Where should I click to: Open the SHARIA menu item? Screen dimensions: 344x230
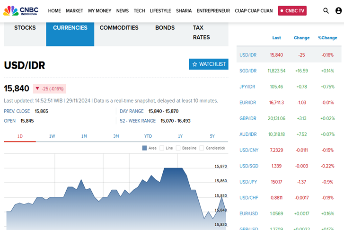coord(184,10)
